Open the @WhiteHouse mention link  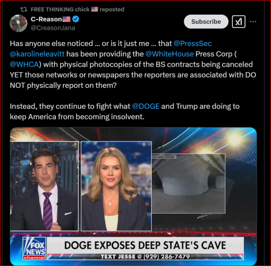(x=170, y=54)
